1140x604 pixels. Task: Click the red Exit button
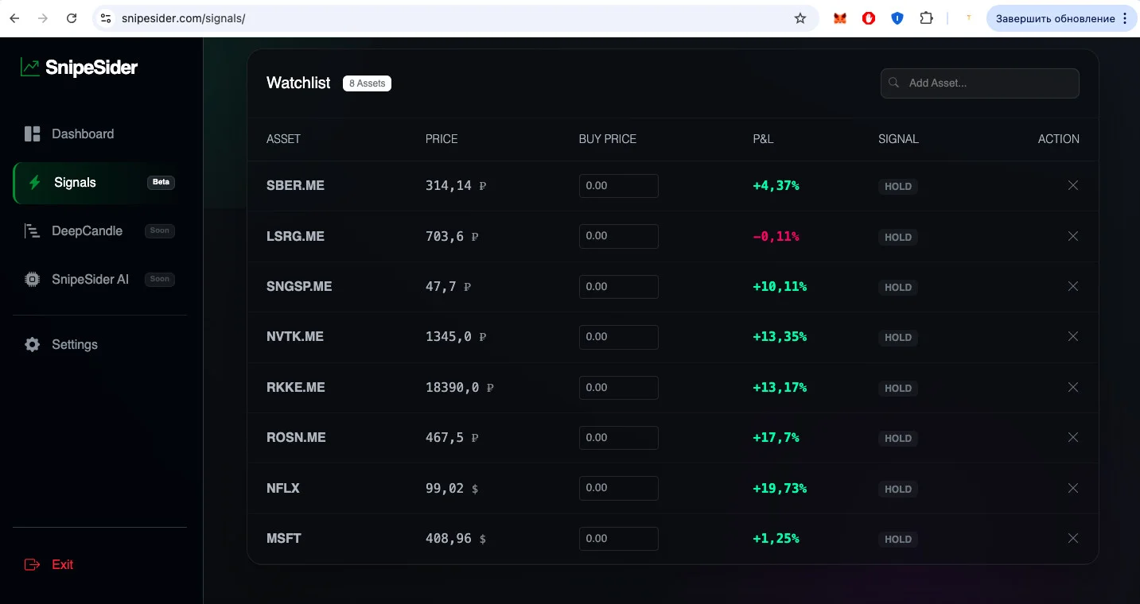49,564
